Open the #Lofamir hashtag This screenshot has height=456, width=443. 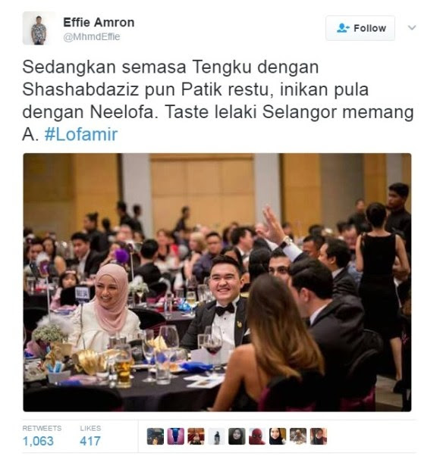click(81, 134)
